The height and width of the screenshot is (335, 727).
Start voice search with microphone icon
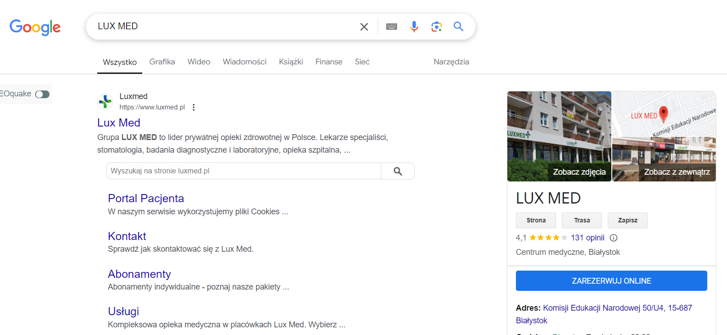point(414,27)
